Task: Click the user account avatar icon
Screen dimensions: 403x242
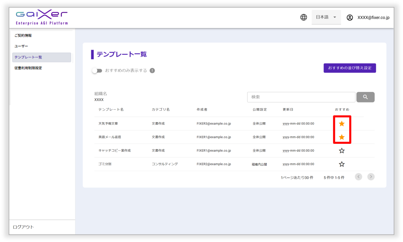Action: 349,17
